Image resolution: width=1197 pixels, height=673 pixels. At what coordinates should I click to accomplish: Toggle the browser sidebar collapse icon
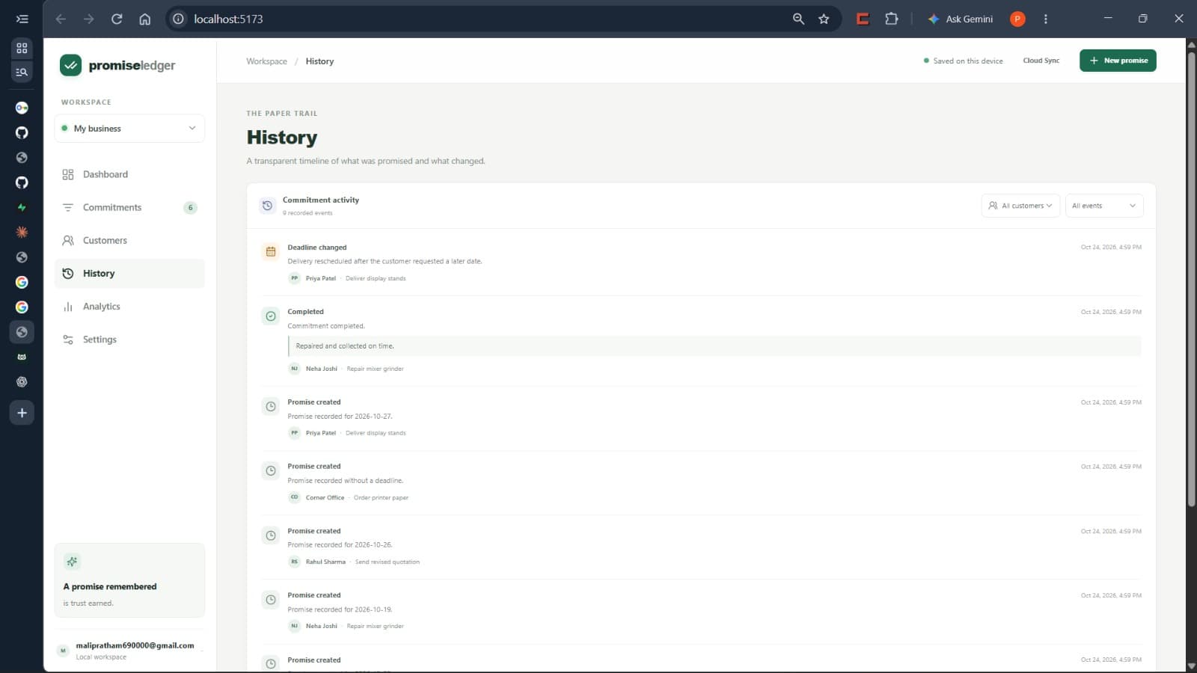(22, 19)
